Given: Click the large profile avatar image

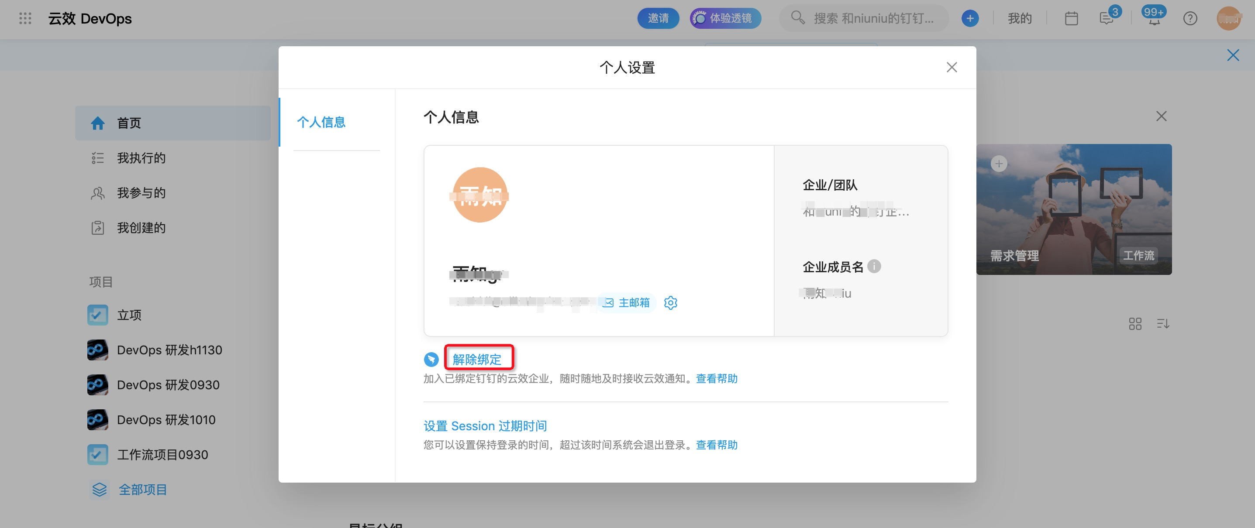Looking at the screenshot, I should 480,195.
